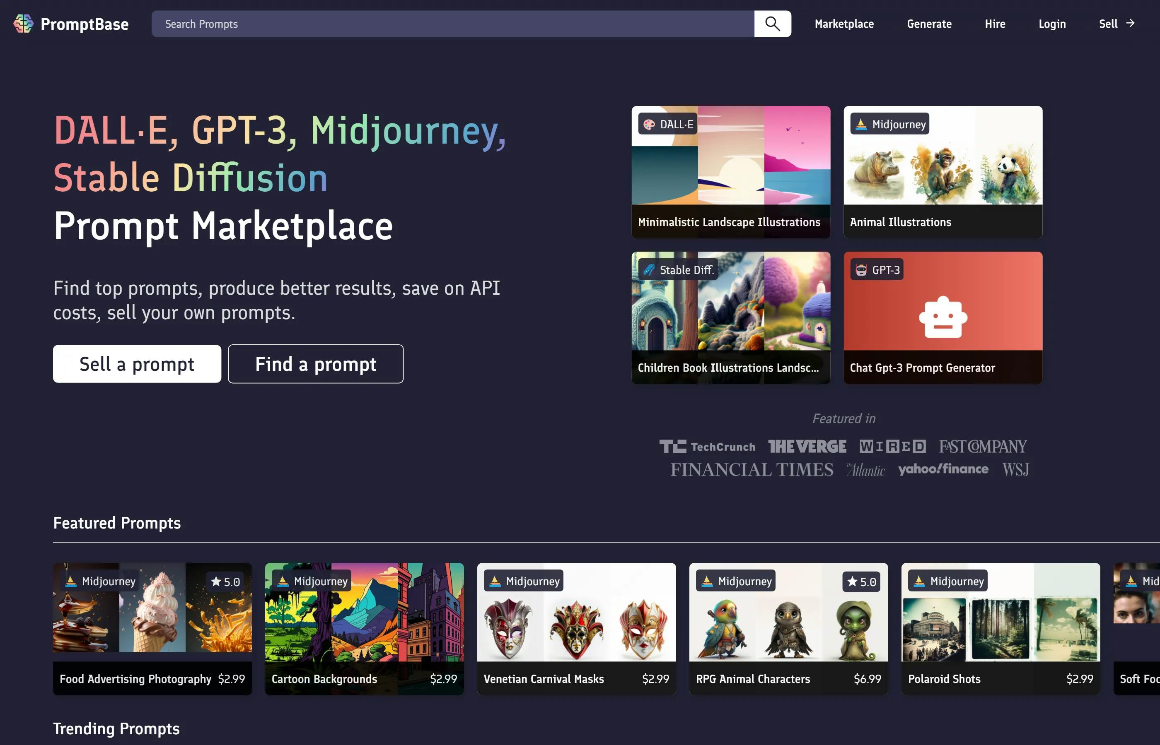
Task: Open Chat Gpt-3 Prompt Generator card
Action: coord(943,317)
